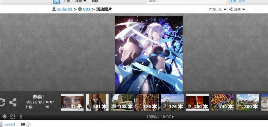Open the 32-piece eyes puzzle thumbnail
The height and width of the screenshot is (127, 268).
click(72, 102)
